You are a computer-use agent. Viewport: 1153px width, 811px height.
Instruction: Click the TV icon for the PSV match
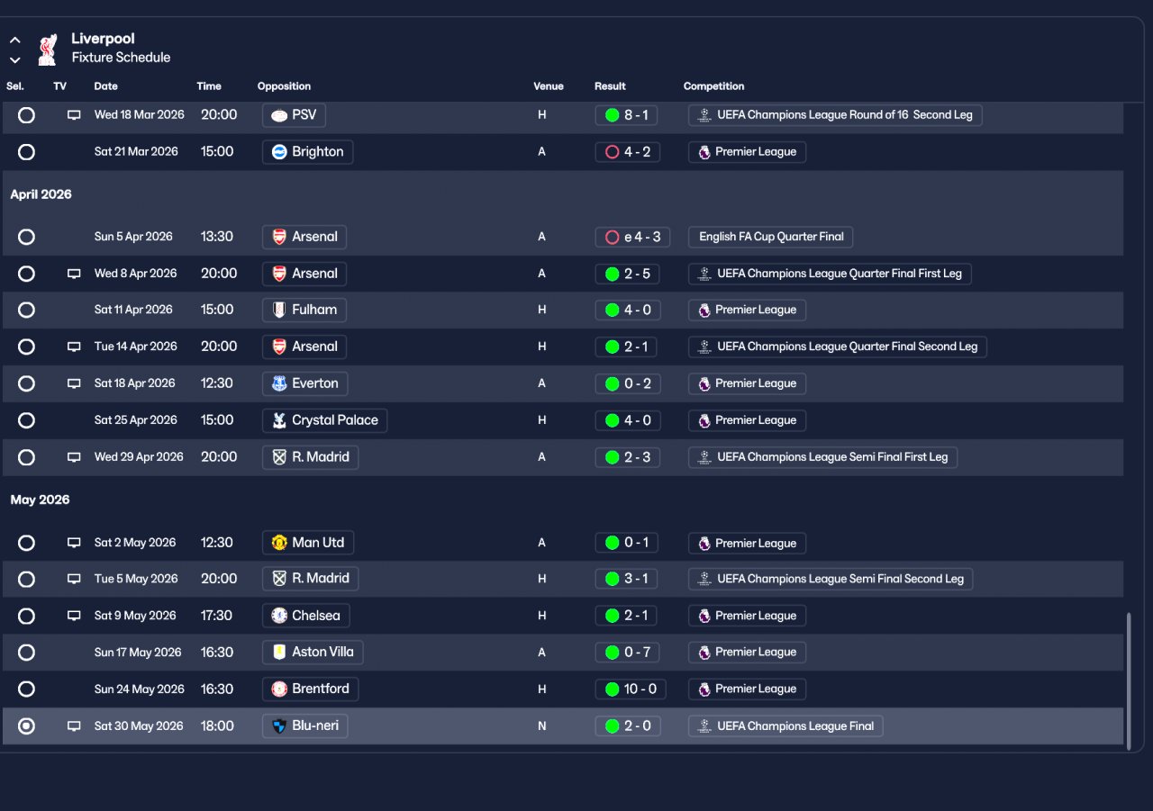coord(74,115)
